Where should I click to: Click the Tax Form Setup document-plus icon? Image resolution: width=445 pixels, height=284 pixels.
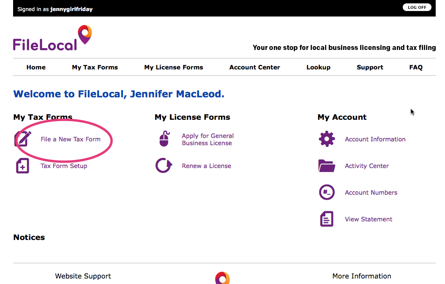(22, 166)
